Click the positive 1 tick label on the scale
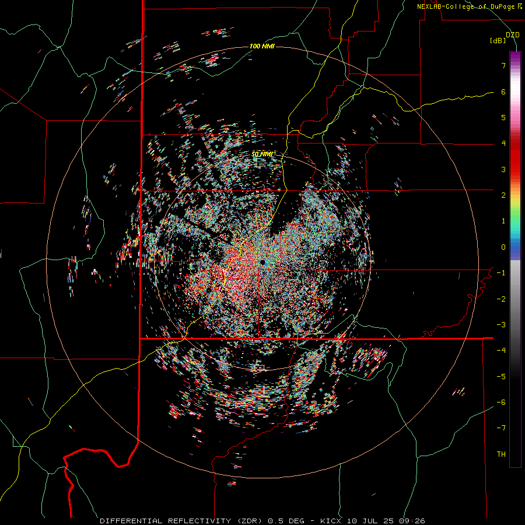525x525 pixels. pos(503,221)
